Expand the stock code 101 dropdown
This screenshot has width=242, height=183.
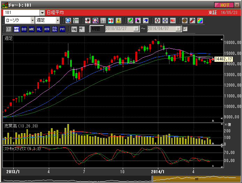(x=42, y=13)
